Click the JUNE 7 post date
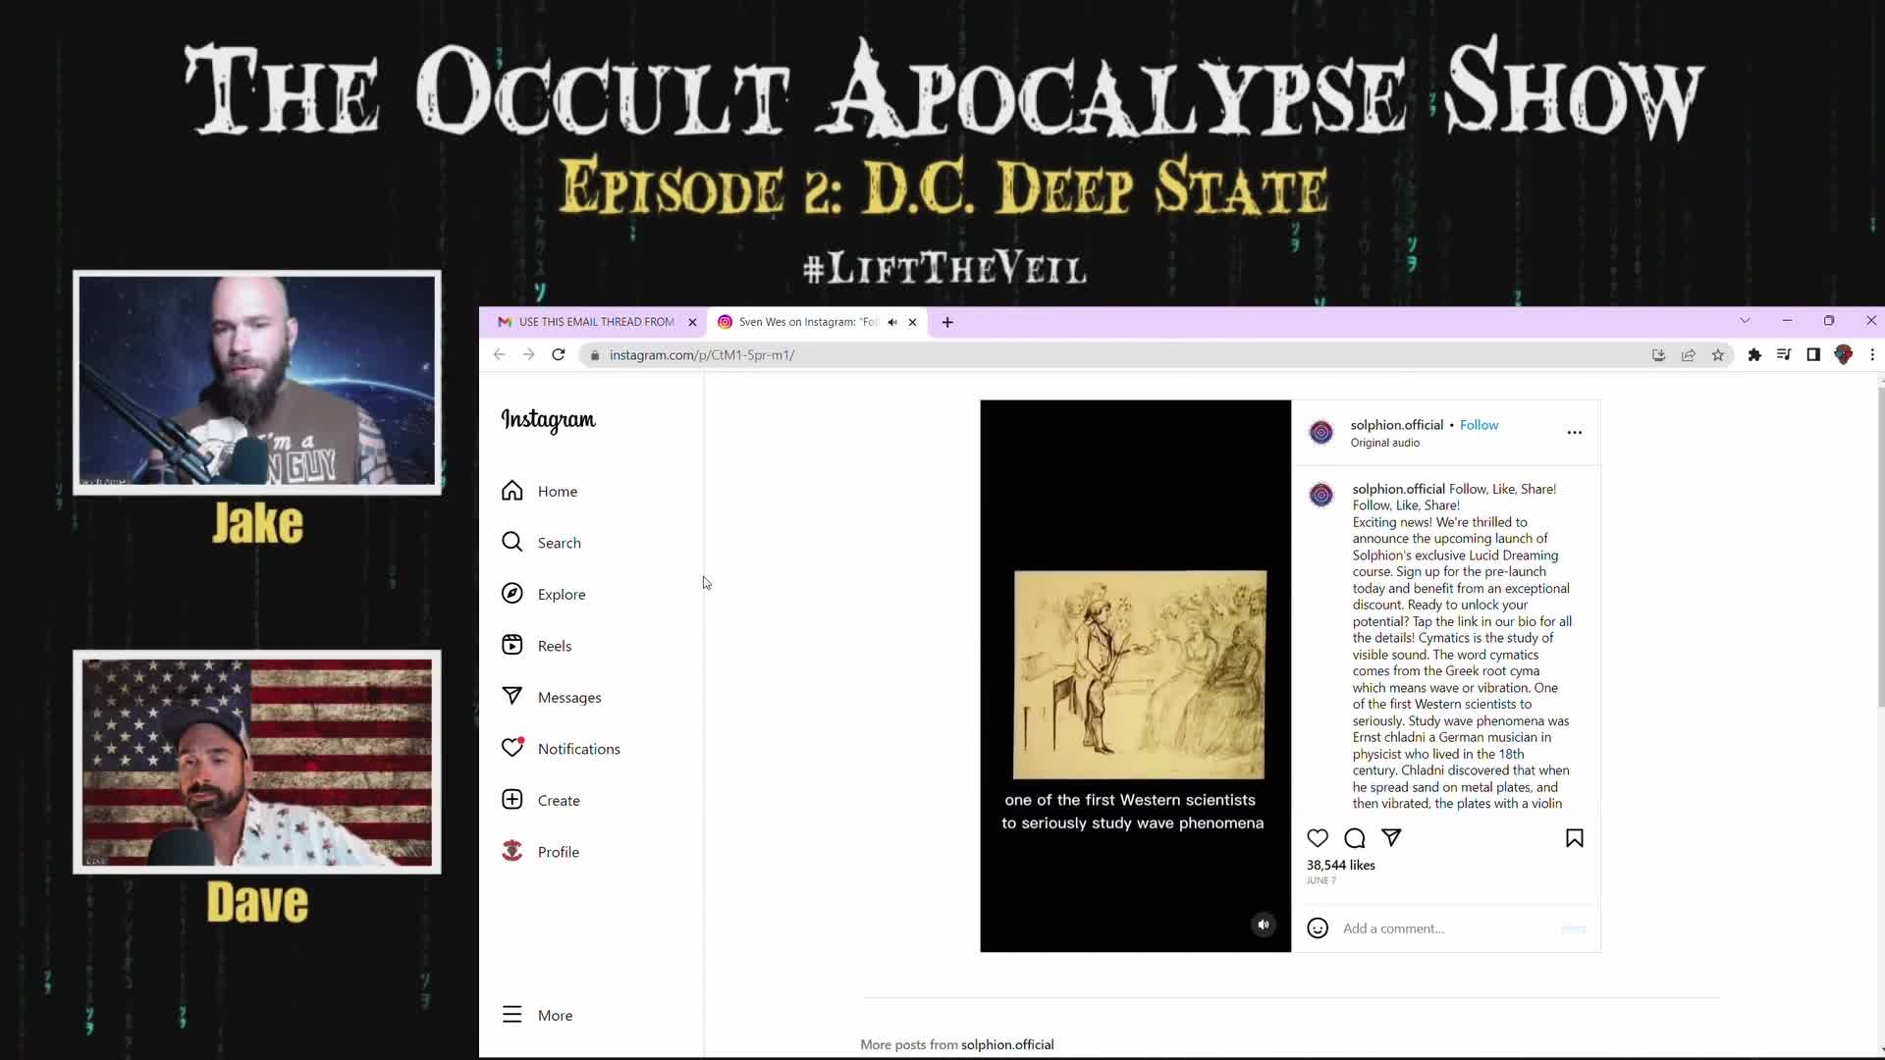 (x=1320, y=880)
